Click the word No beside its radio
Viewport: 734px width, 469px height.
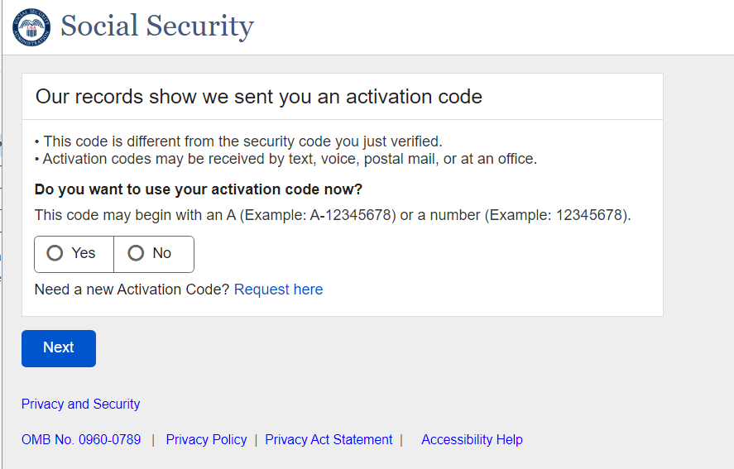click(161, 253)
